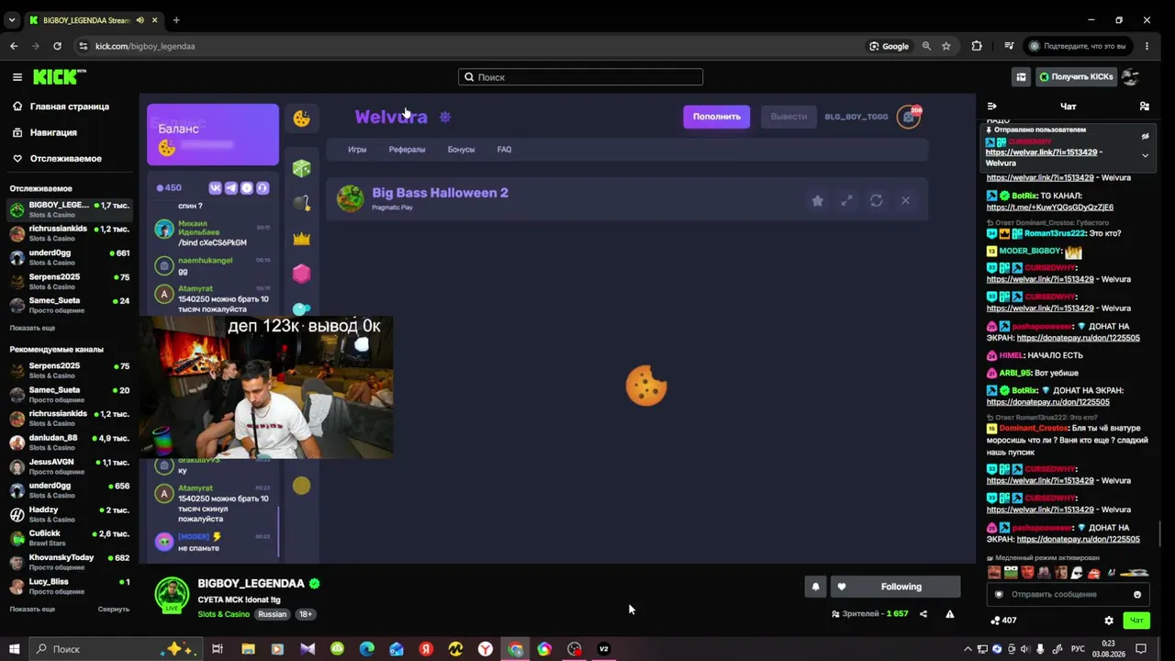Screen dimensions: 1175x661
Task: Hide the pinned chat message
Action: pos(1145,137)
